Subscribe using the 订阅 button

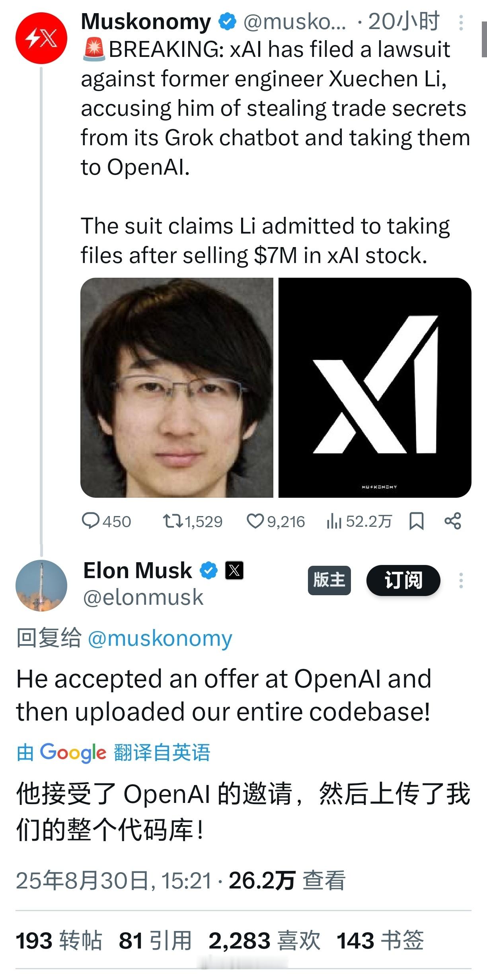tap(403, 581)
